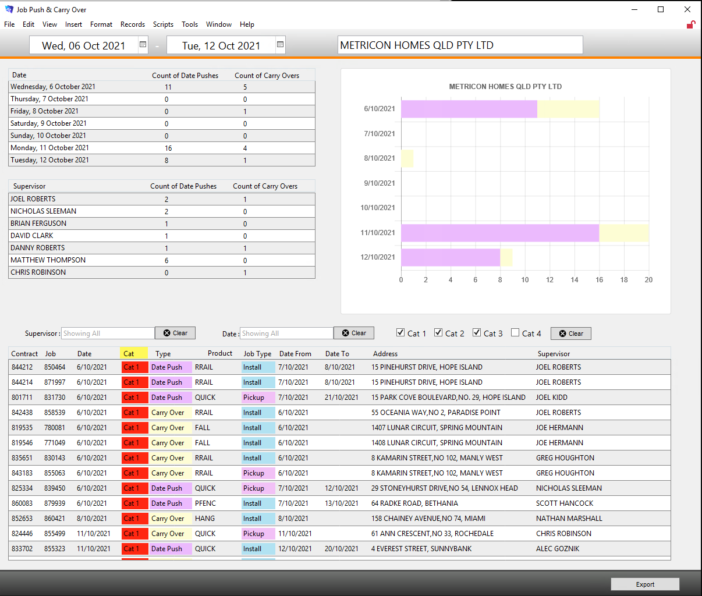The image size is (702, 596).
Task: Click the Date filter field
Action: click(x=286, y=333)
